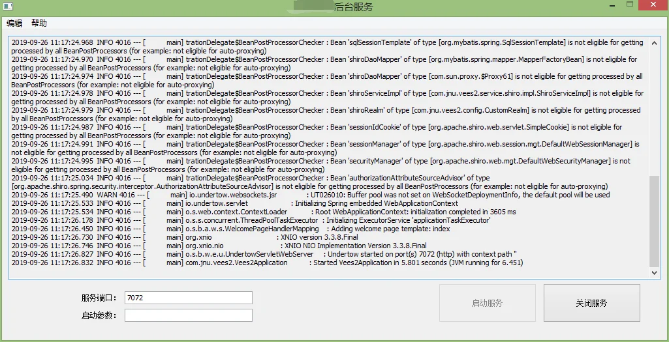
Task: Minimize the 后台服务 window
Action: click(x=612, y=5)
